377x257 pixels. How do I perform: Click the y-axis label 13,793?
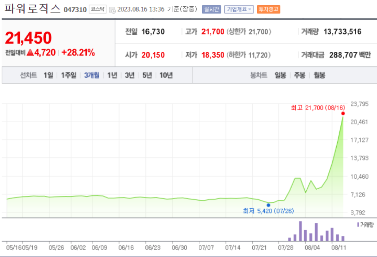359,158
